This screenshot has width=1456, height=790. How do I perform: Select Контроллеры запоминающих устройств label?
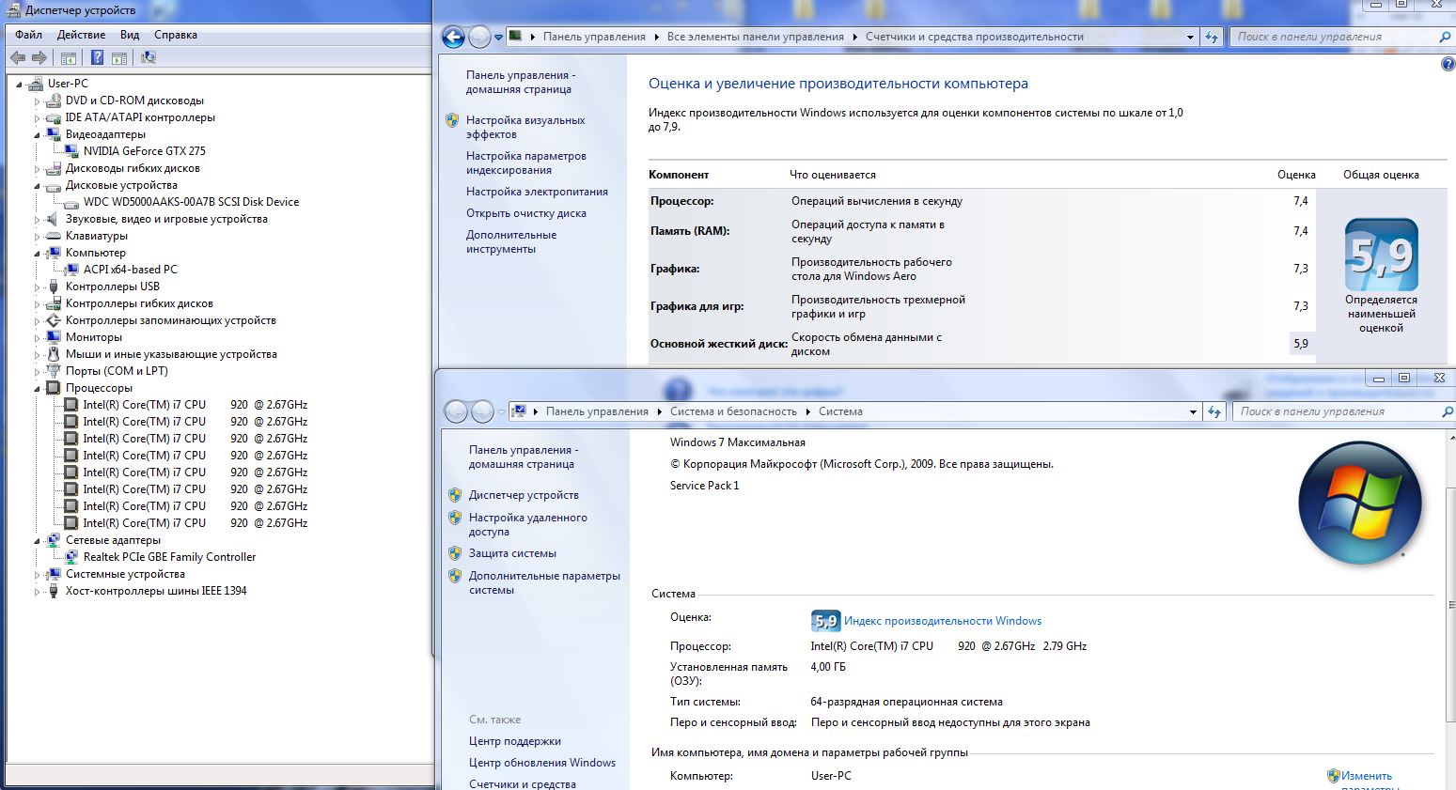click(170, 320)
